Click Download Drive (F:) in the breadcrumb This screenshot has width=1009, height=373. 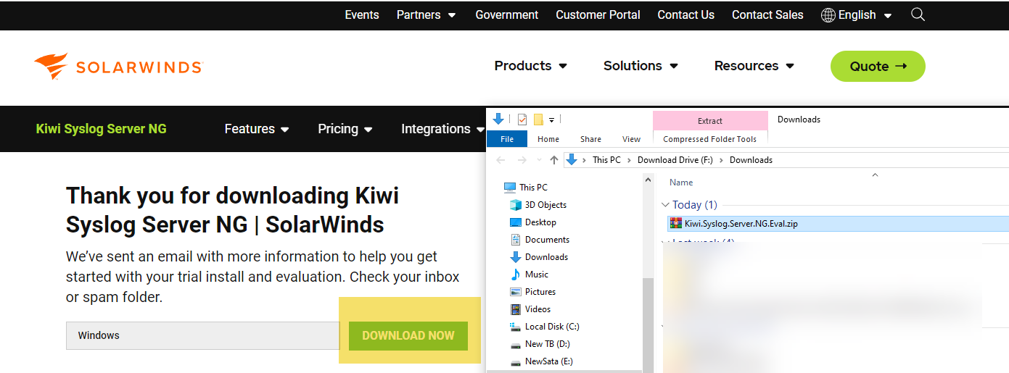tap(675, 160)
